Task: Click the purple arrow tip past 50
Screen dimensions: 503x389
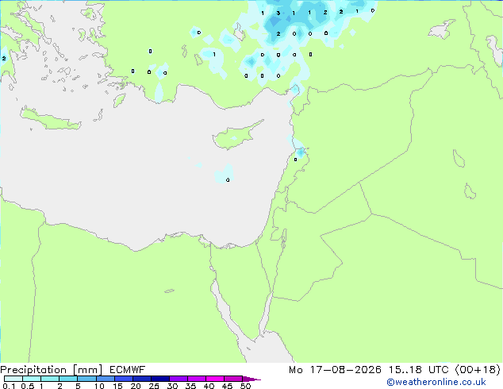Action: (x=251, y=379)
